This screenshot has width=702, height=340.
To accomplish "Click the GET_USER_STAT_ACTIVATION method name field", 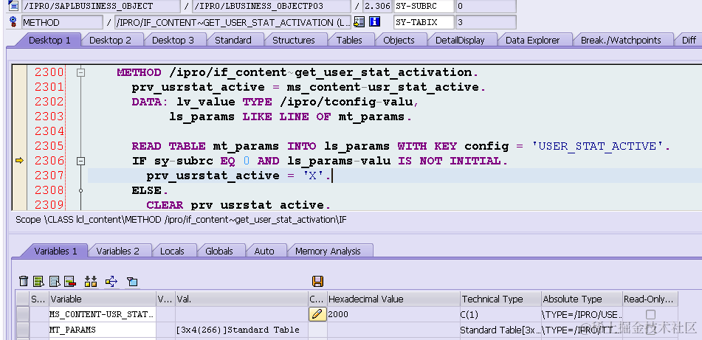I will click(233, 22).
